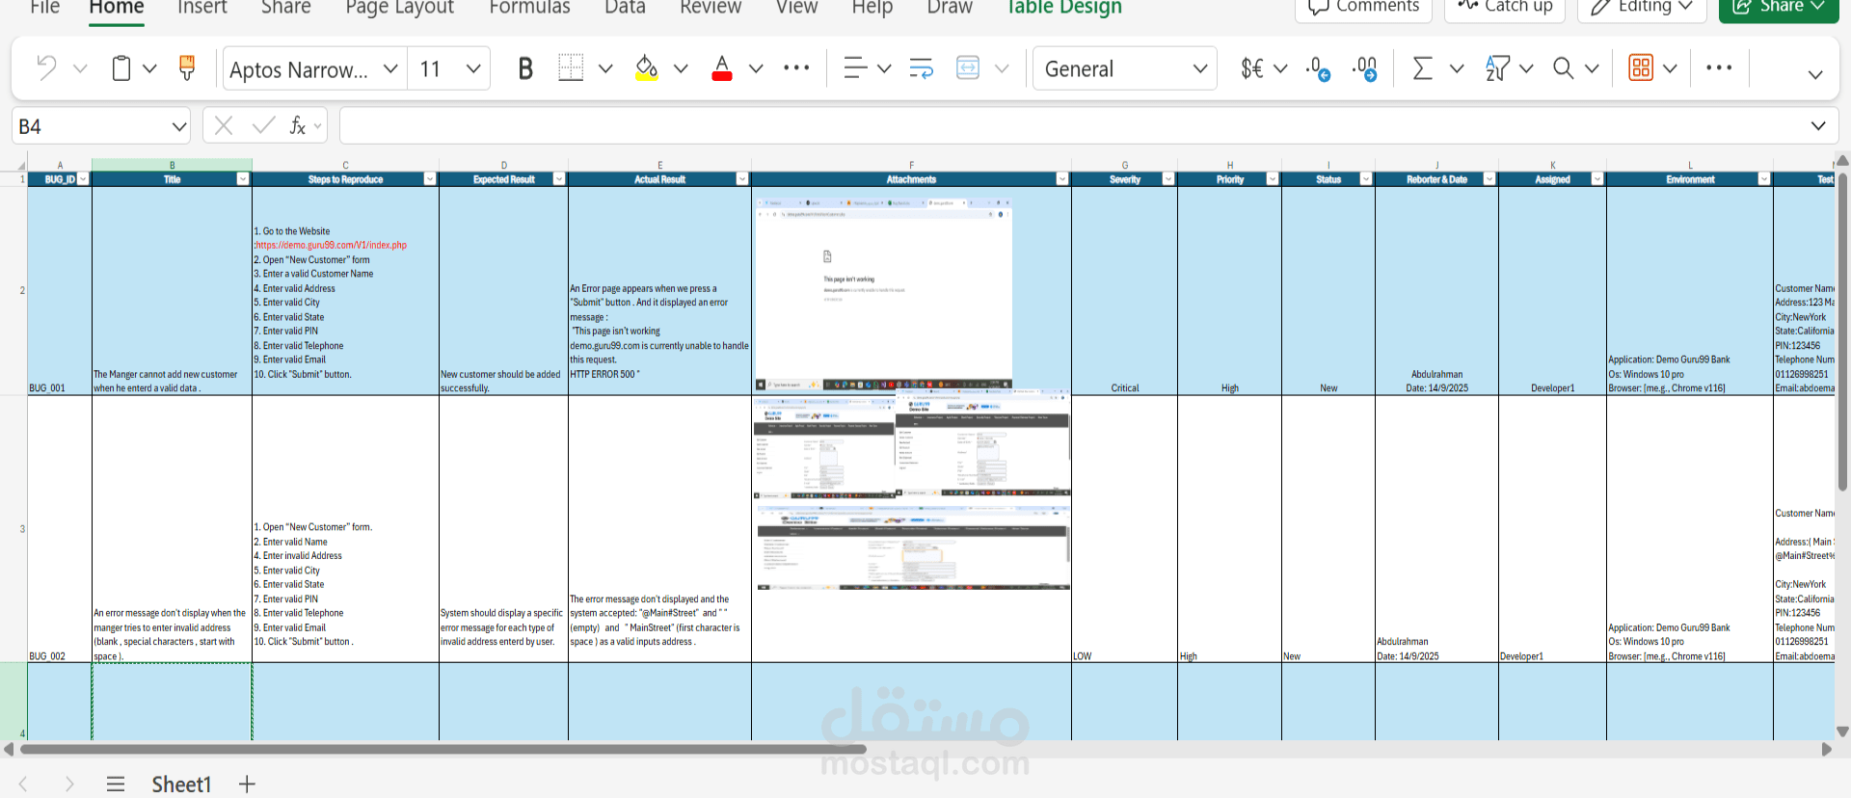Click the Name Box showing B4
This screenshot has width=1851, height=798.
pos(90,126)
